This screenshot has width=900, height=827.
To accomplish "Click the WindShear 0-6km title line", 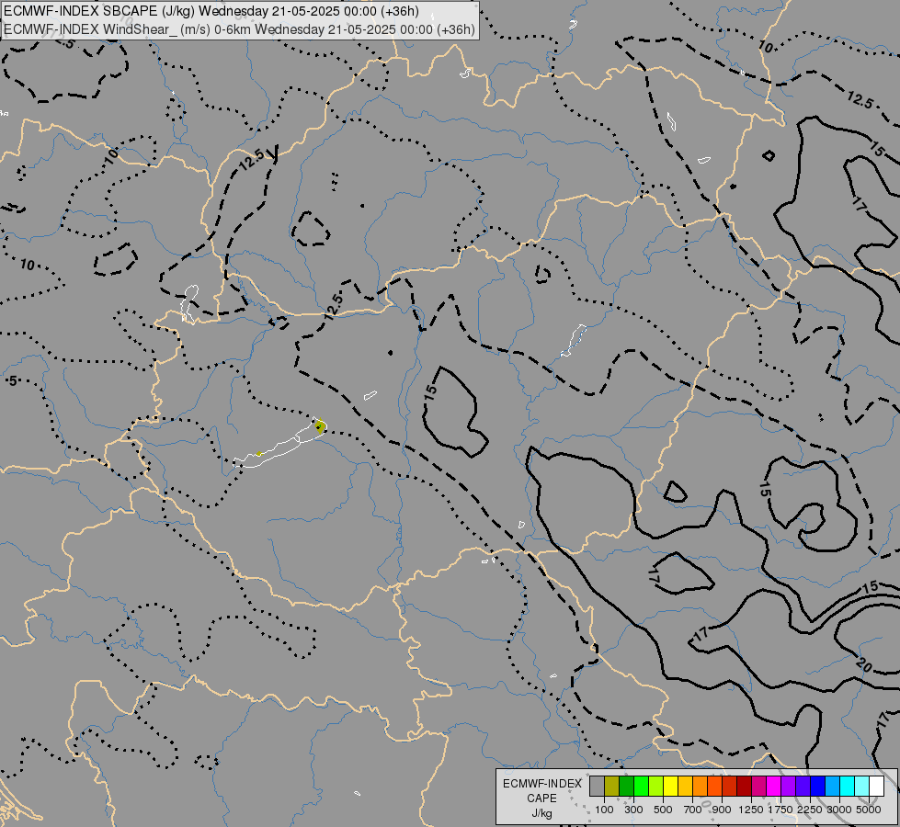I will point(239,29).
